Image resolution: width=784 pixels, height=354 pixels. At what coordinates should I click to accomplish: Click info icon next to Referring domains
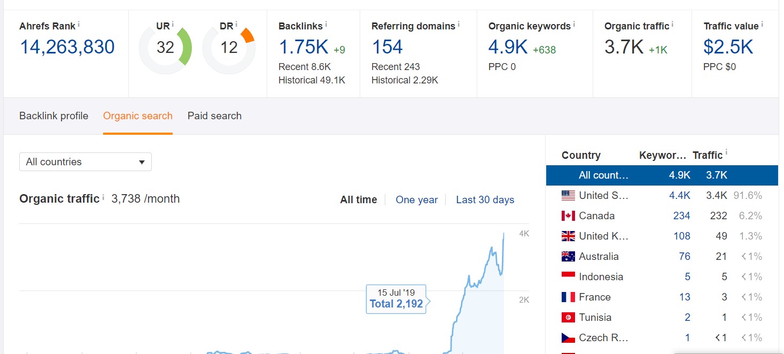click(459, 25)
